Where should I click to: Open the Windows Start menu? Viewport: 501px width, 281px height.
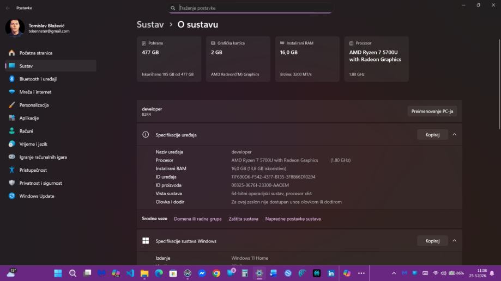(58, 273)
